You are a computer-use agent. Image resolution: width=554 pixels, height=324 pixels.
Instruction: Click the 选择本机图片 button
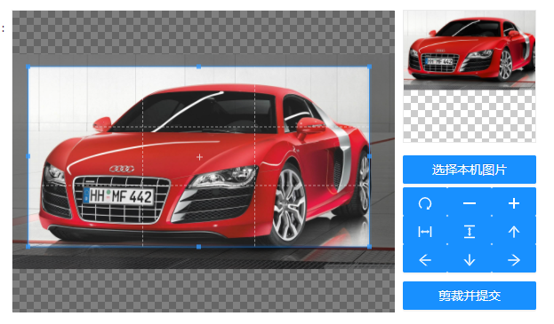coord(470,170)
